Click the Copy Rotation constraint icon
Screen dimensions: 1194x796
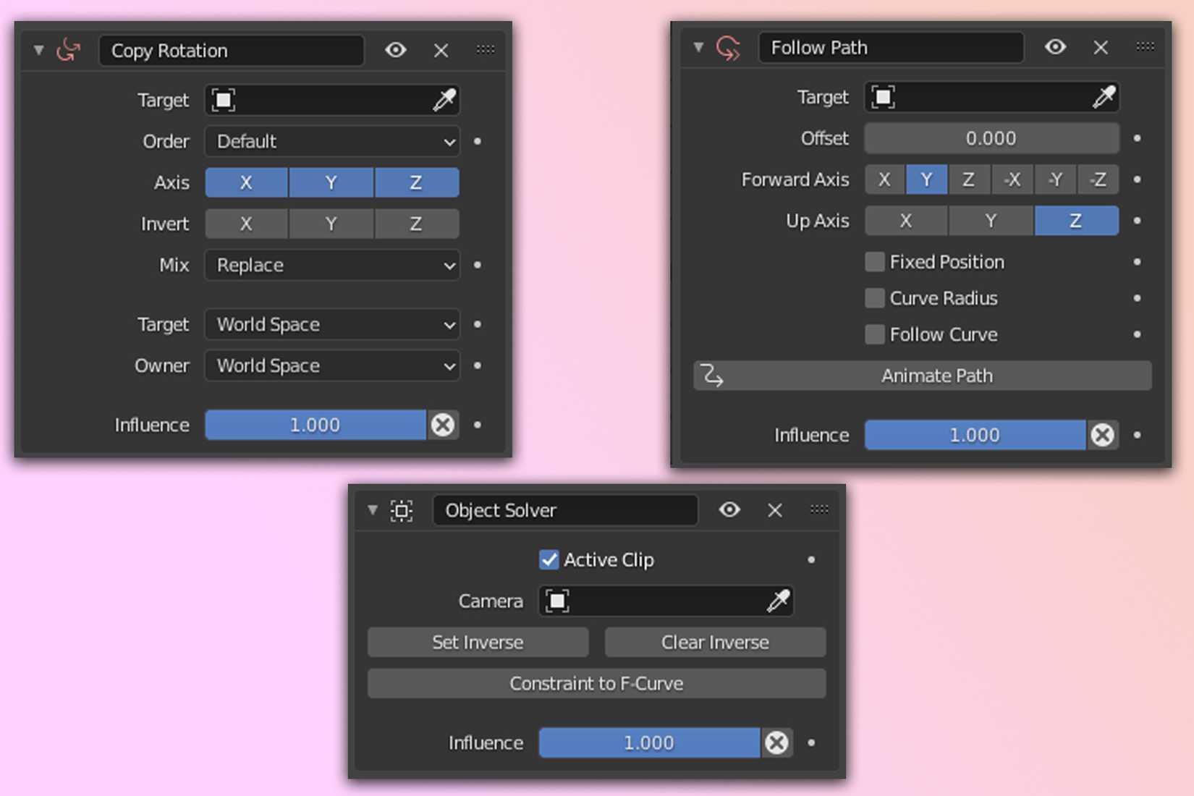[x=70, y=50]
